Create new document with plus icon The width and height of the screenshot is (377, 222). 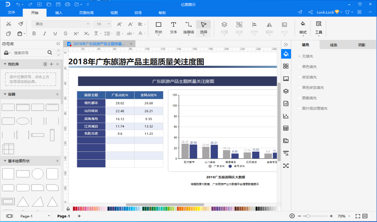tap(39, 4)
